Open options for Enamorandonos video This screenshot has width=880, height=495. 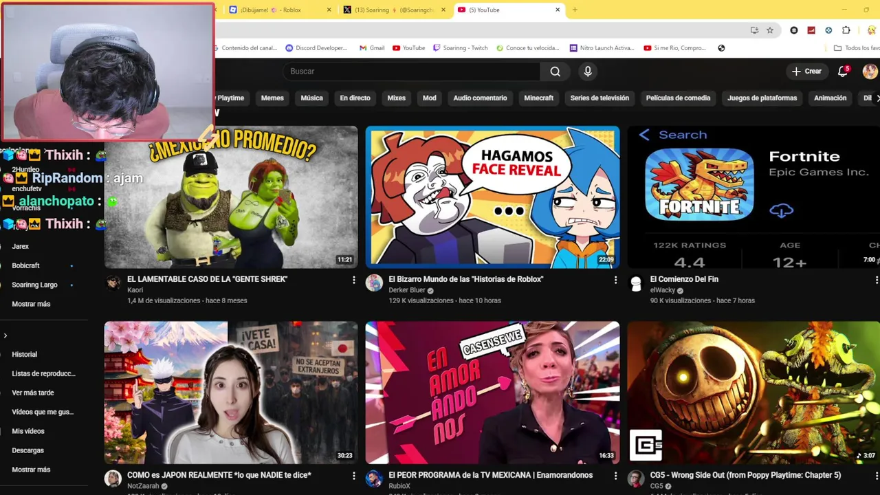click(x=615, y=476)
